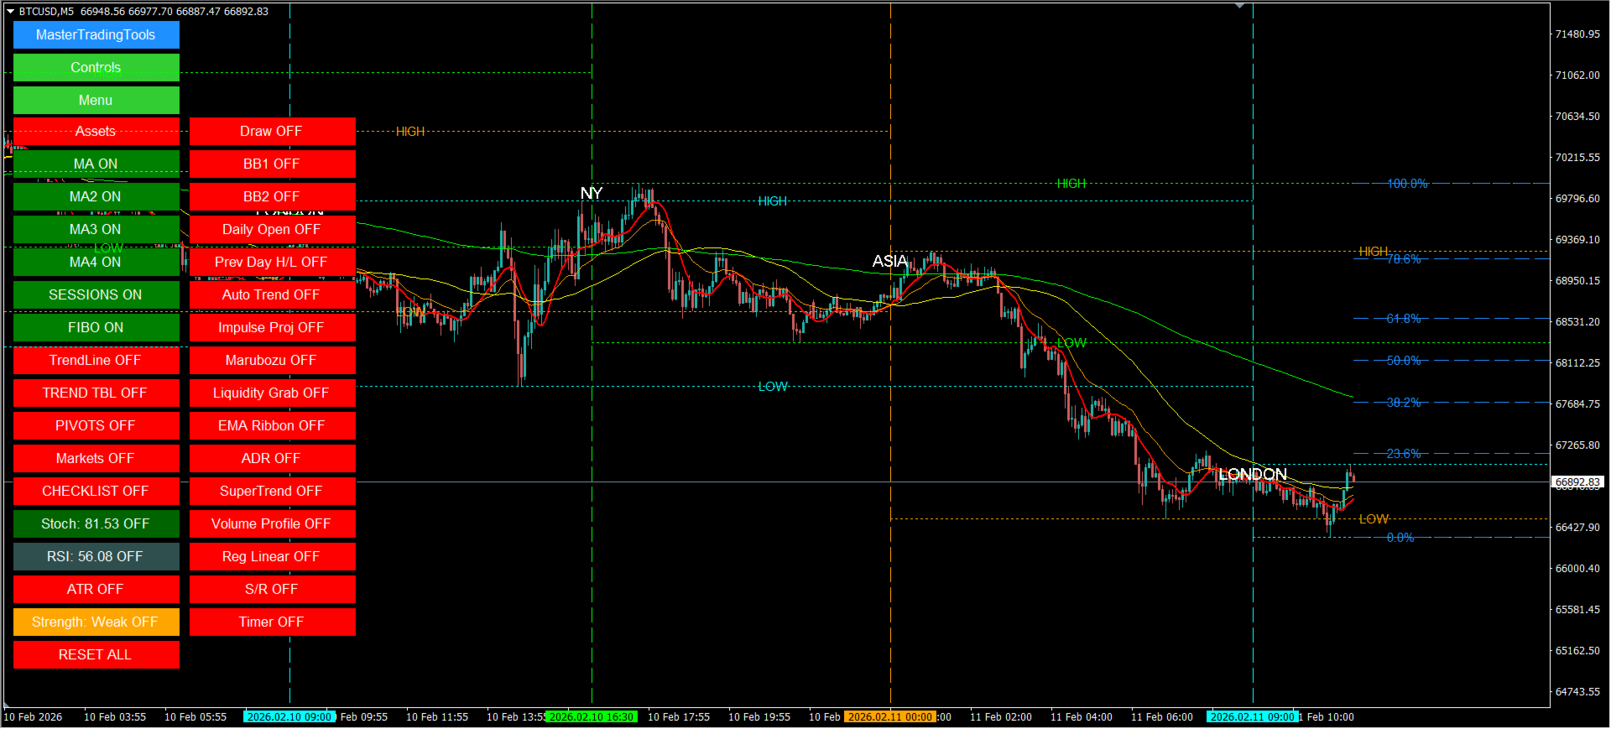Enable Liquidity Grab OFF
1611x729 pixels.
(x=273, y=393)
